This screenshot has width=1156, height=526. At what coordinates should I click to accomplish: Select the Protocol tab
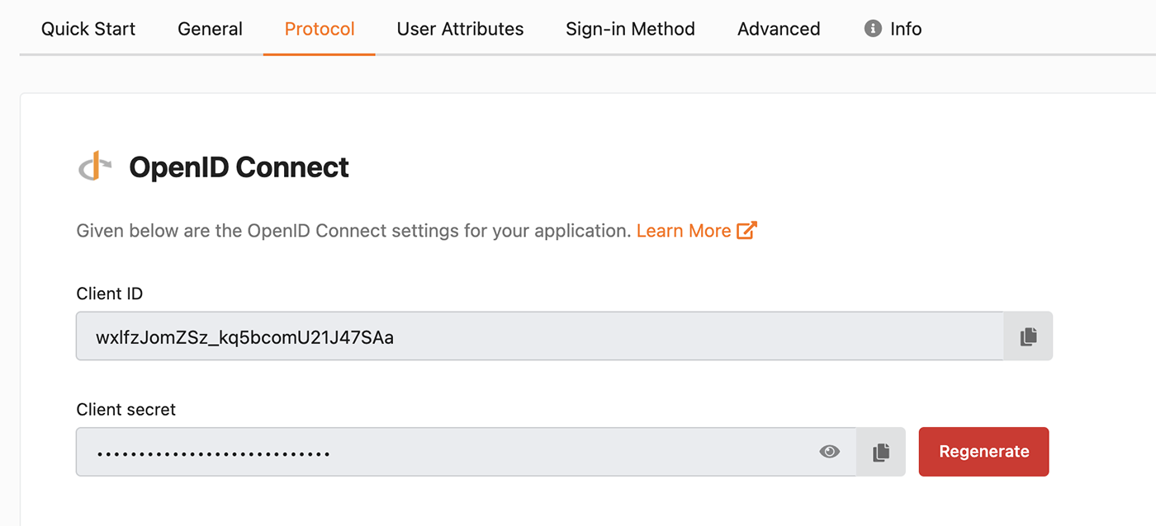pos(320,29)
